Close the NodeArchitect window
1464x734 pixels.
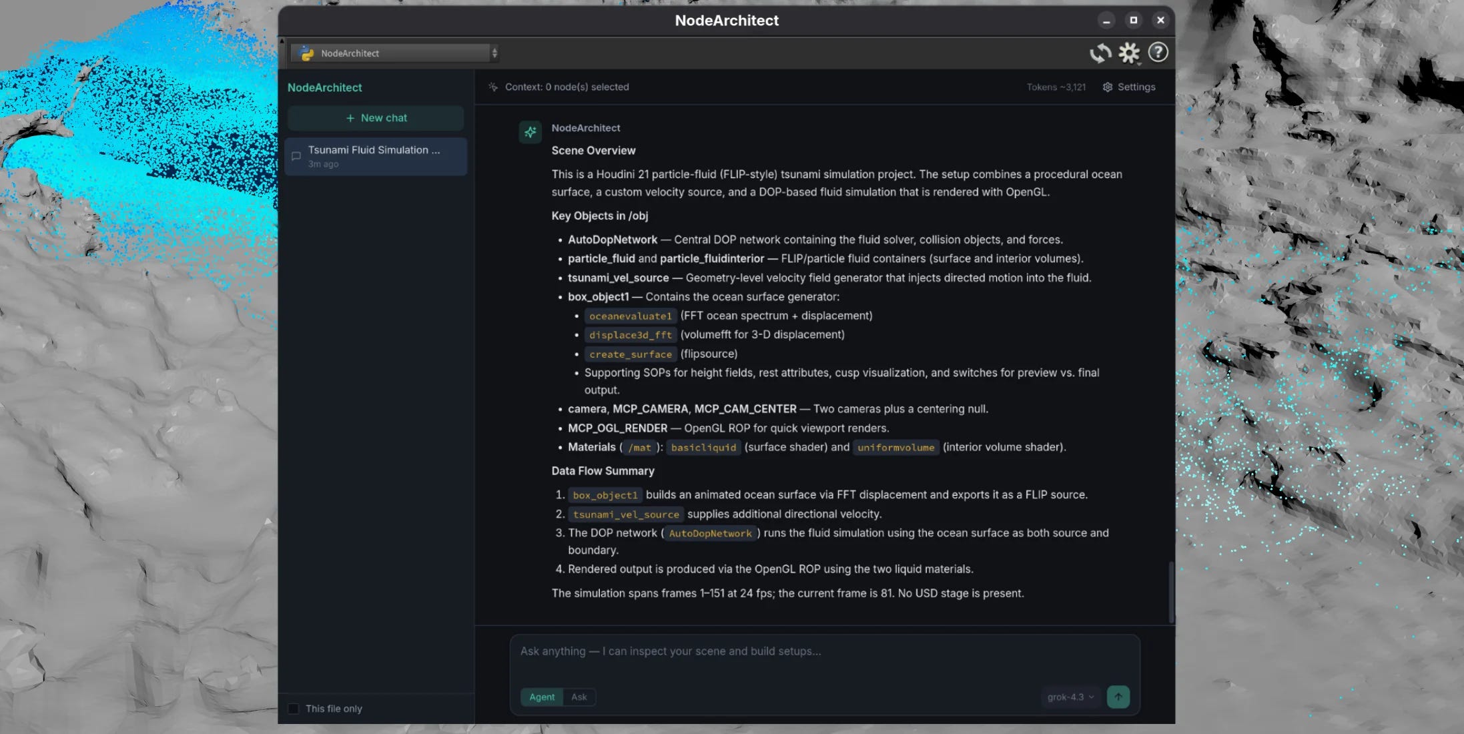[x=1160, y=21]
